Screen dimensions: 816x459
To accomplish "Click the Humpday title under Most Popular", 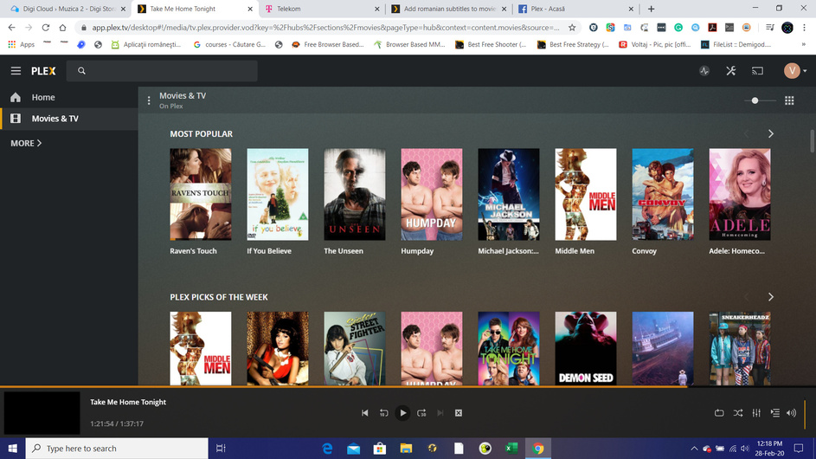I will [x=417, y=251].
